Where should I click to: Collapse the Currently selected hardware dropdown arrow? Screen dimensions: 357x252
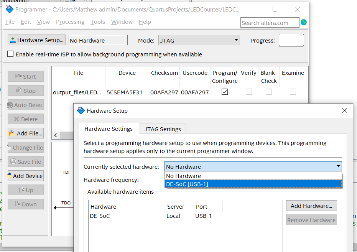pyautogui.click(x=338, y=166)
